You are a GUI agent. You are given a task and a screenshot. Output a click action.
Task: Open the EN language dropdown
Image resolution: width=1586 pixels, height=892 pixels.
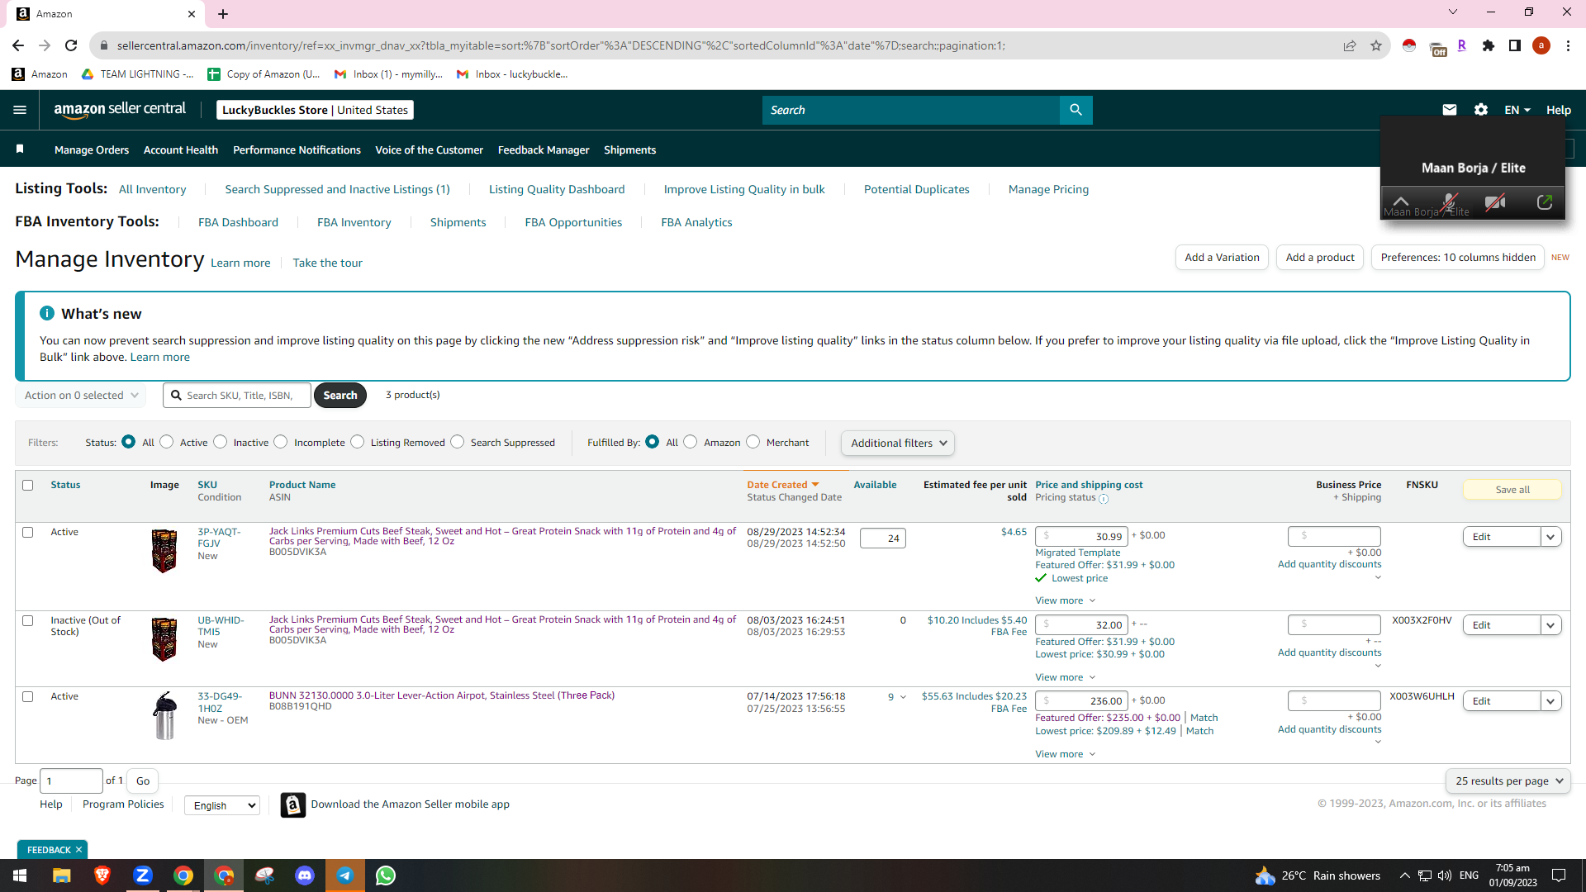click(1517, 110)
